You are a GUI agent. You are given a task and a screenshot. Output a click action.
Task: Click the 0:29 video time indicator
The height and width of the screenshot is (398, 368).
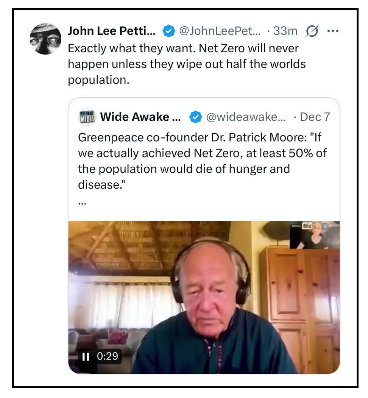click(x=108, y=356)
